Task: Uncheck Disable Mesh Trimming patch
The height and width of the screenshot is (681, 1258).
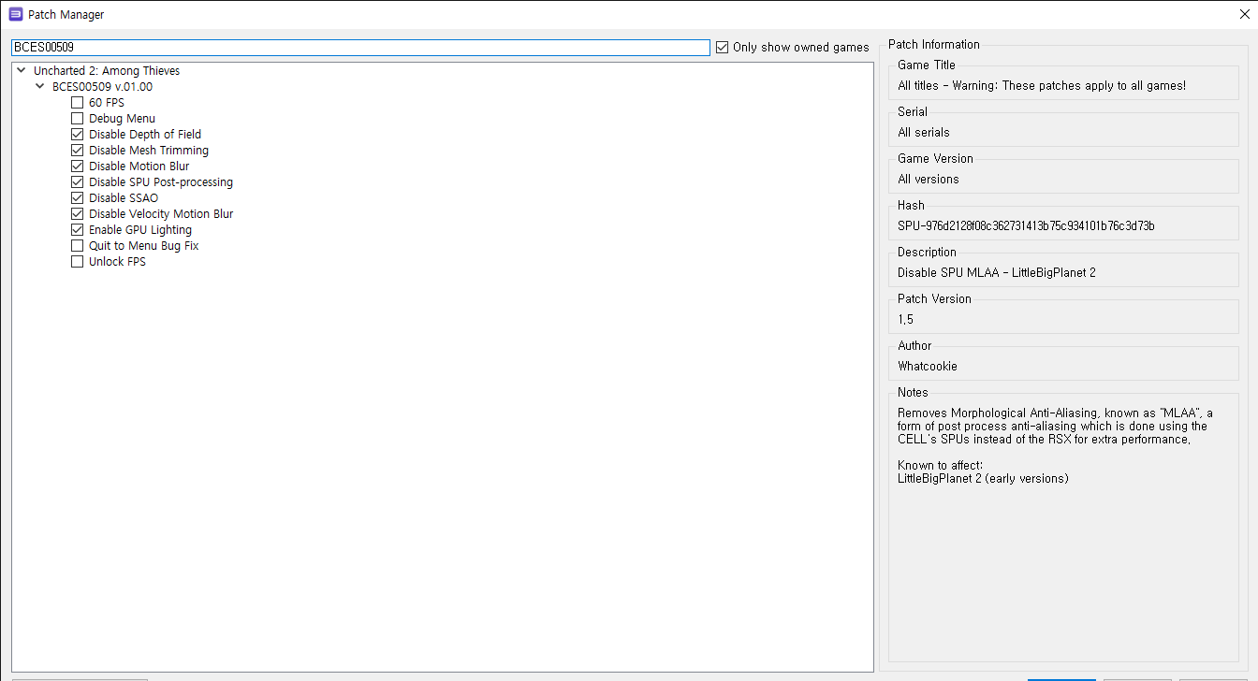Action: [78, 151]
